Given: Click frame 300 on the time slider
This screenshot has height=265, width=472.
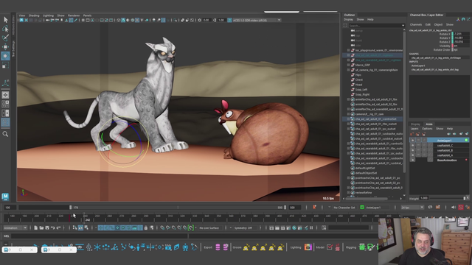Looking at the screenshot, I should [158, 216].
